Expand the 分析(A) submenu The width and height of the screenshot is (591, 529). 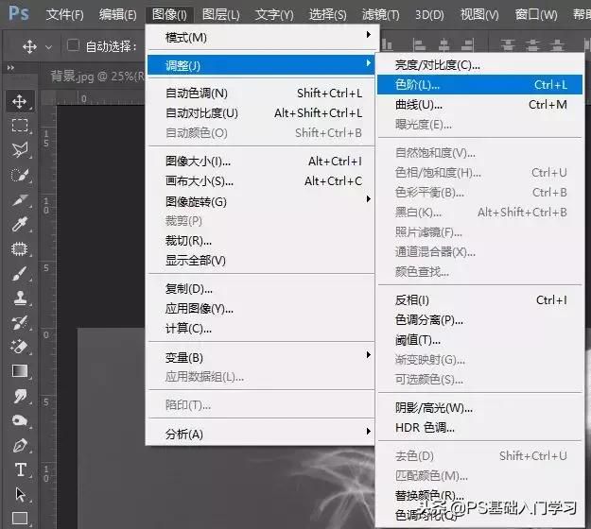click(260, 434)
